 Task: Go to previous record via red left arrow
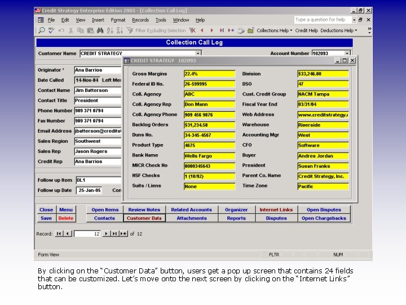click(202, 30)
